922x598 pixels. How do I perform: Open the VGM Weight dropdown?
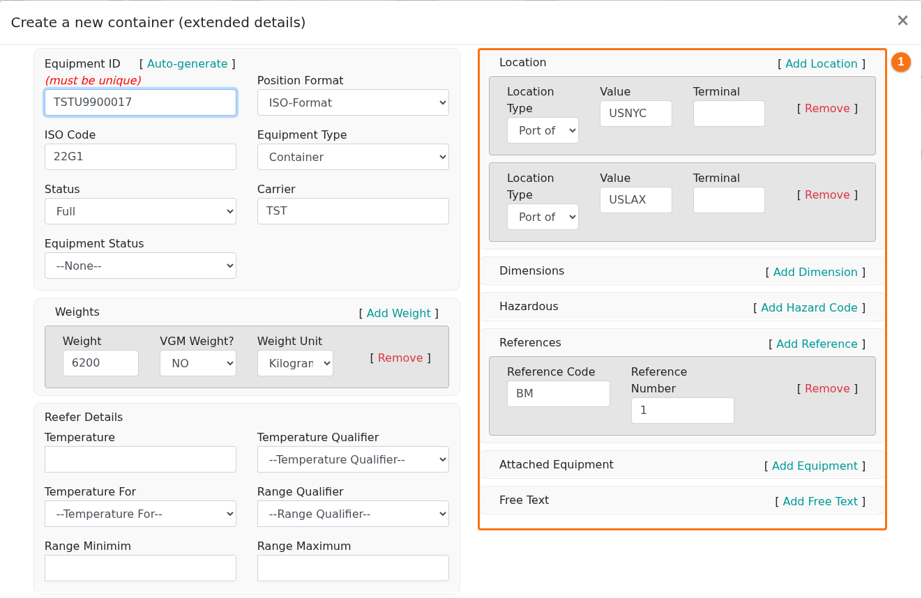coord(198,363)
